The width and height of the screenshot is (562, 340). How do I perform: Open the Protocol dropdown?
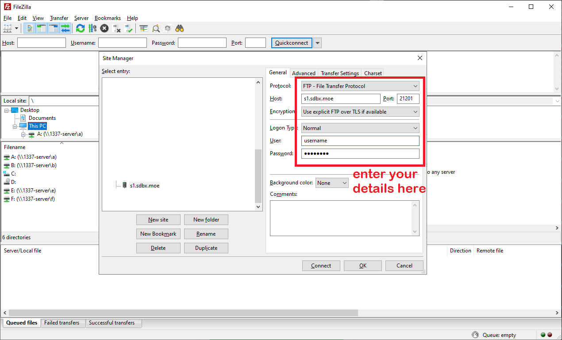tap(360, 86)
